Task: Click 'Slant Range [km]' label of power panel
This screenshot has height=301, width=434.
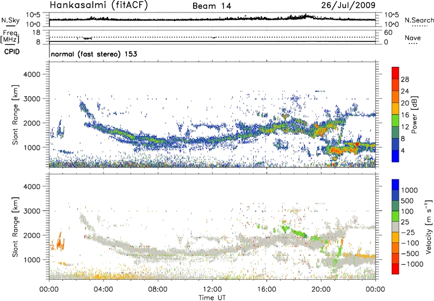Action: pyautogui.click(x=15, y=115)
